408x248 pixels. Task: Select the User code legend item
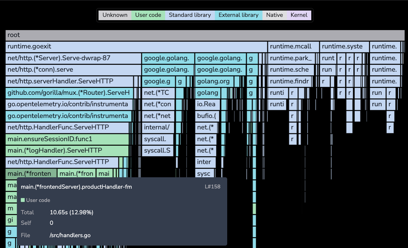[148, 15]
